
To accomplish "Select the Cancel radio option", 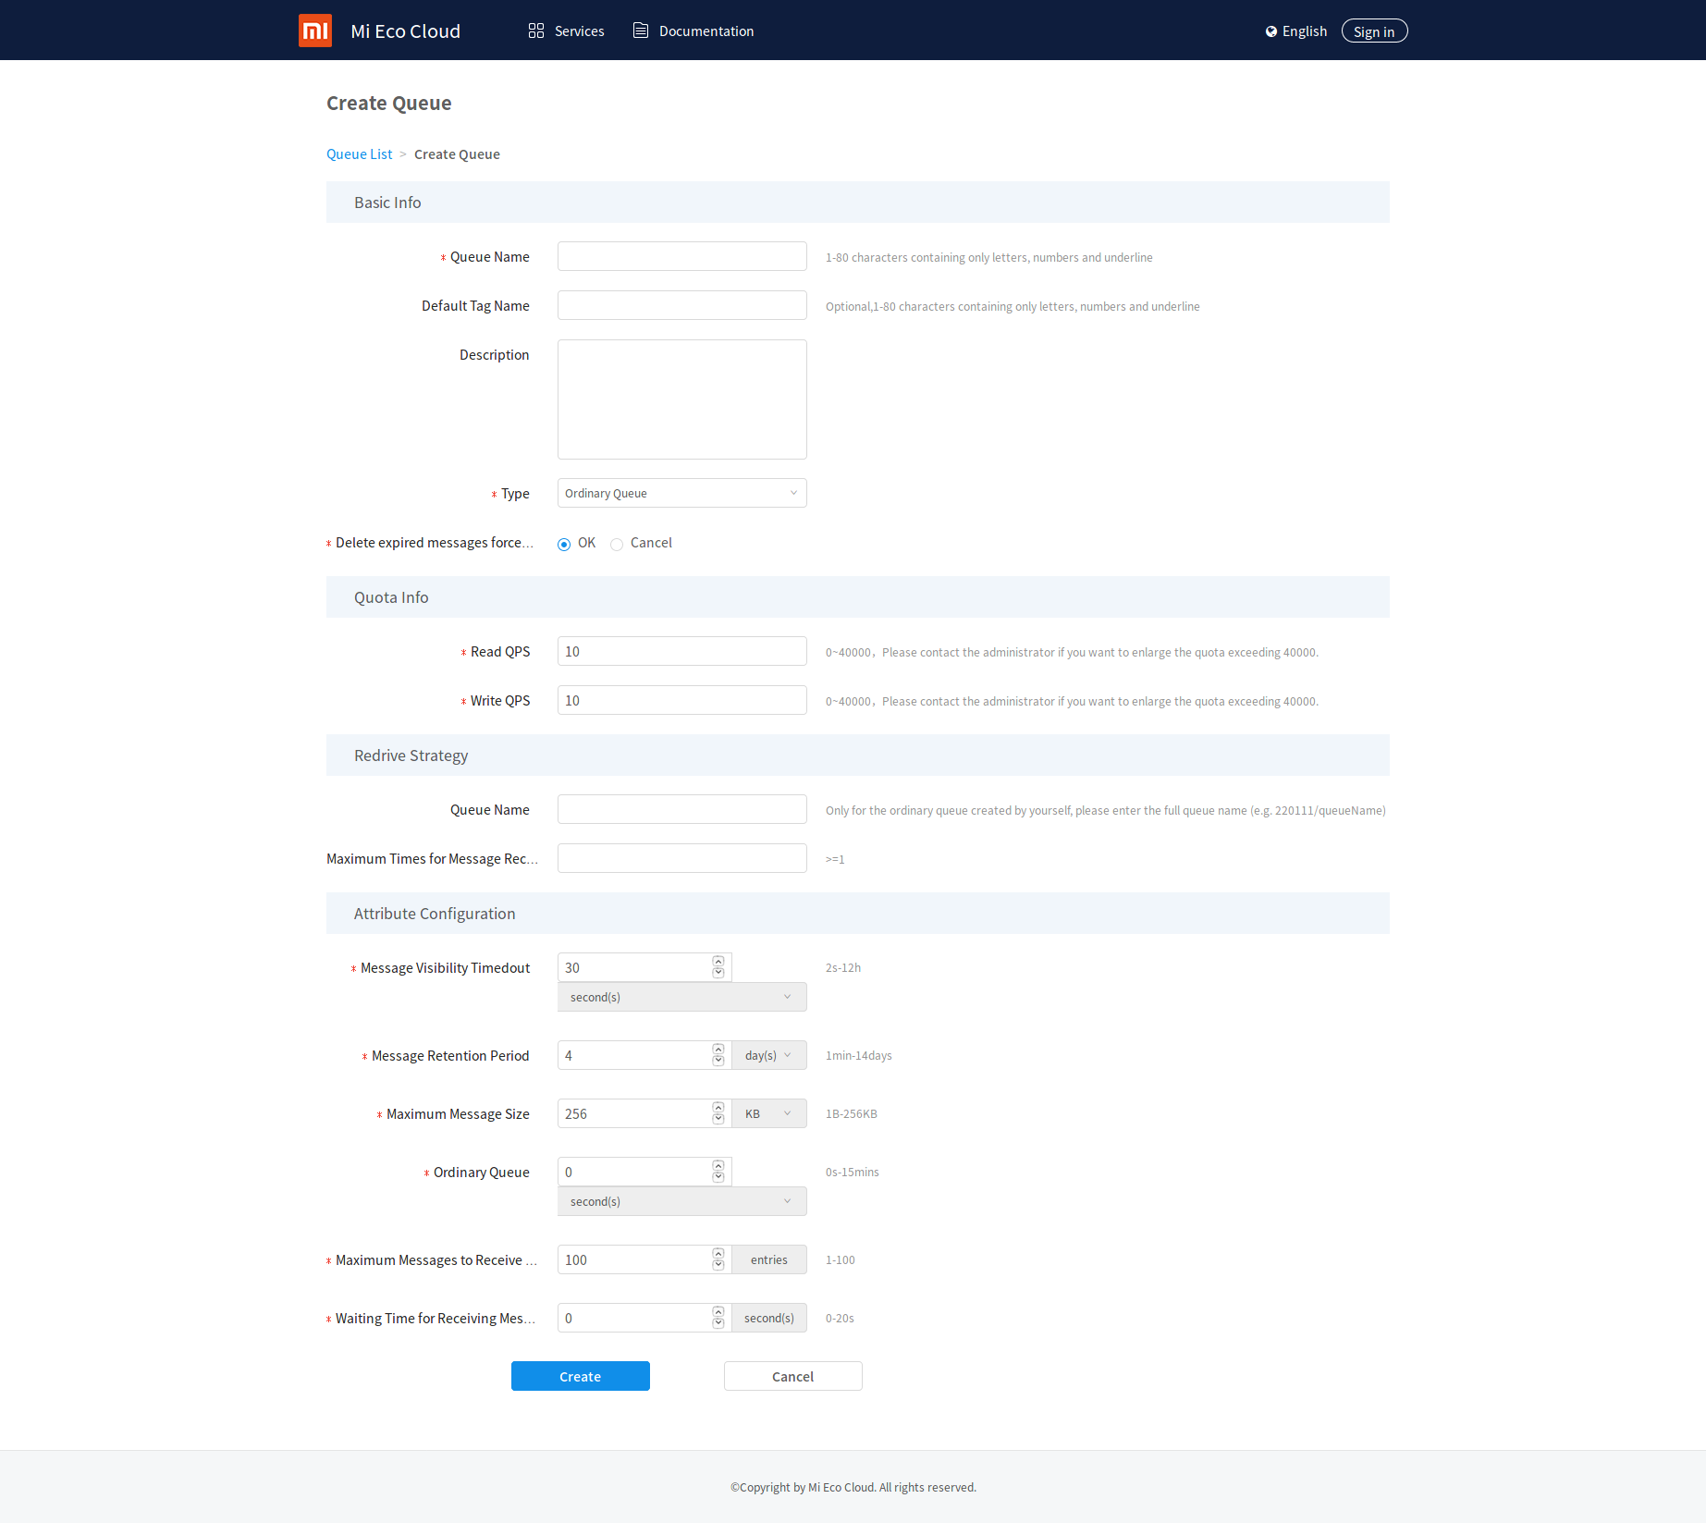I will 617,544.
